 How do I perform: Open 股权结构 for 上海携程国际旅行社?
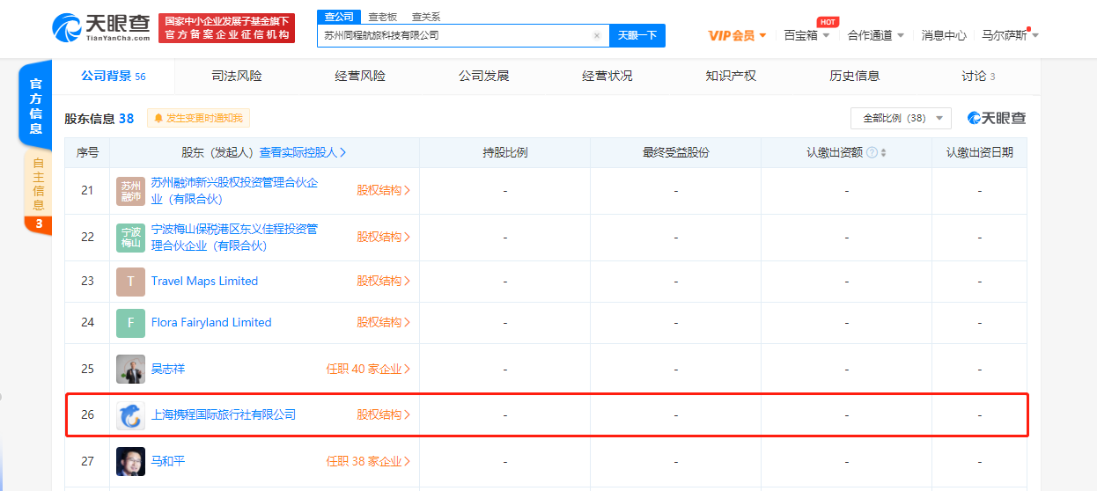tap(383, 414)
